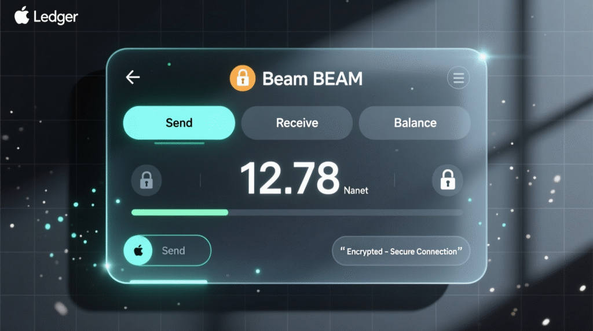Toggle the gray padlock left of the amount
This screenshot has width=593, height=331.
(147, 180)
